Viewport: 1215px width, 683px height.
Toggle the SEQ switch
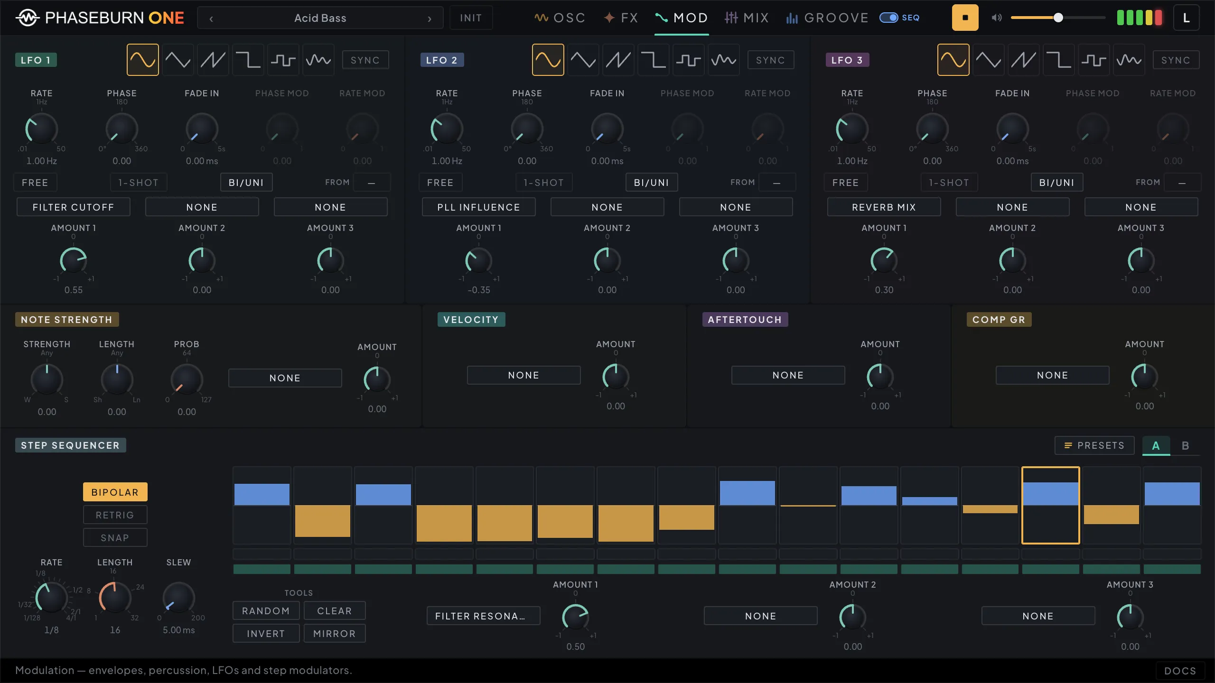889,18
